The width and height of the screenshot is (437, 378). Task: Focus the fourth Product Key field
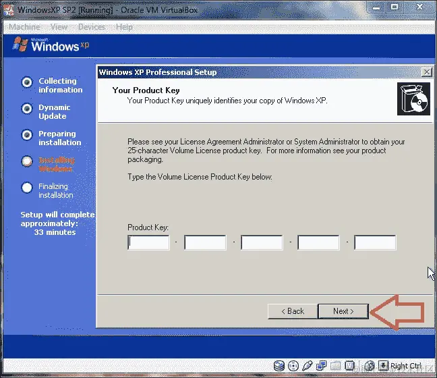(318, 242)
